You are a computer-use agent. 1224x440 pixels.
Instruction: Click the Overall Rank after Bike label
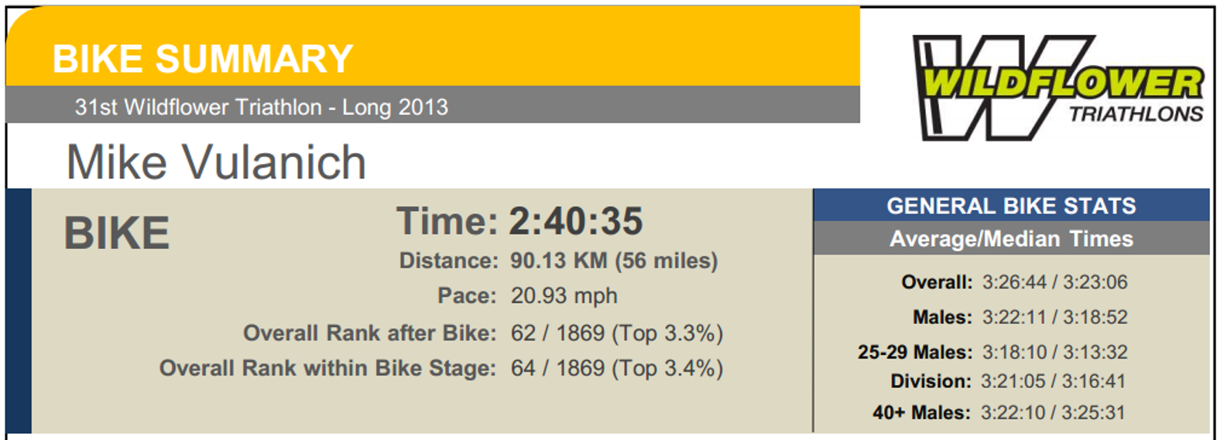[x=369, y=333]
